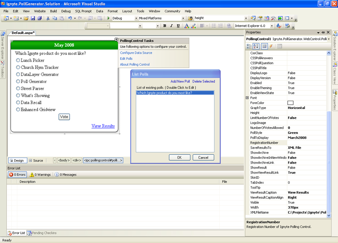Click the Foreground Color letter A icon

point(187,26)
